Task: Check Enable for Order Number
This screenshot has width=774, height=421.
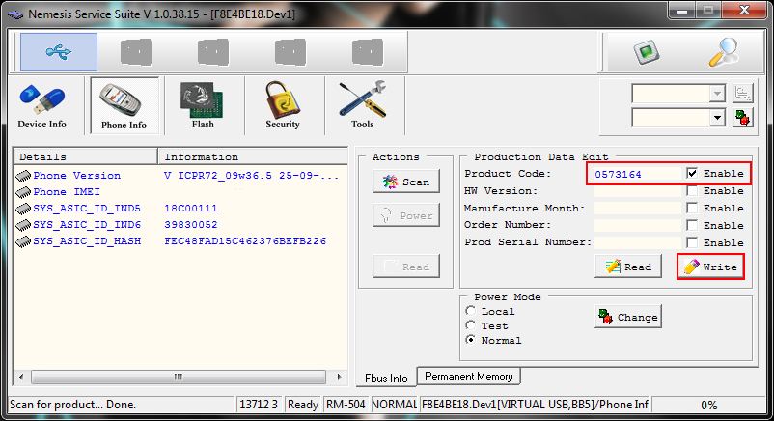Action: tap(692, 225)
